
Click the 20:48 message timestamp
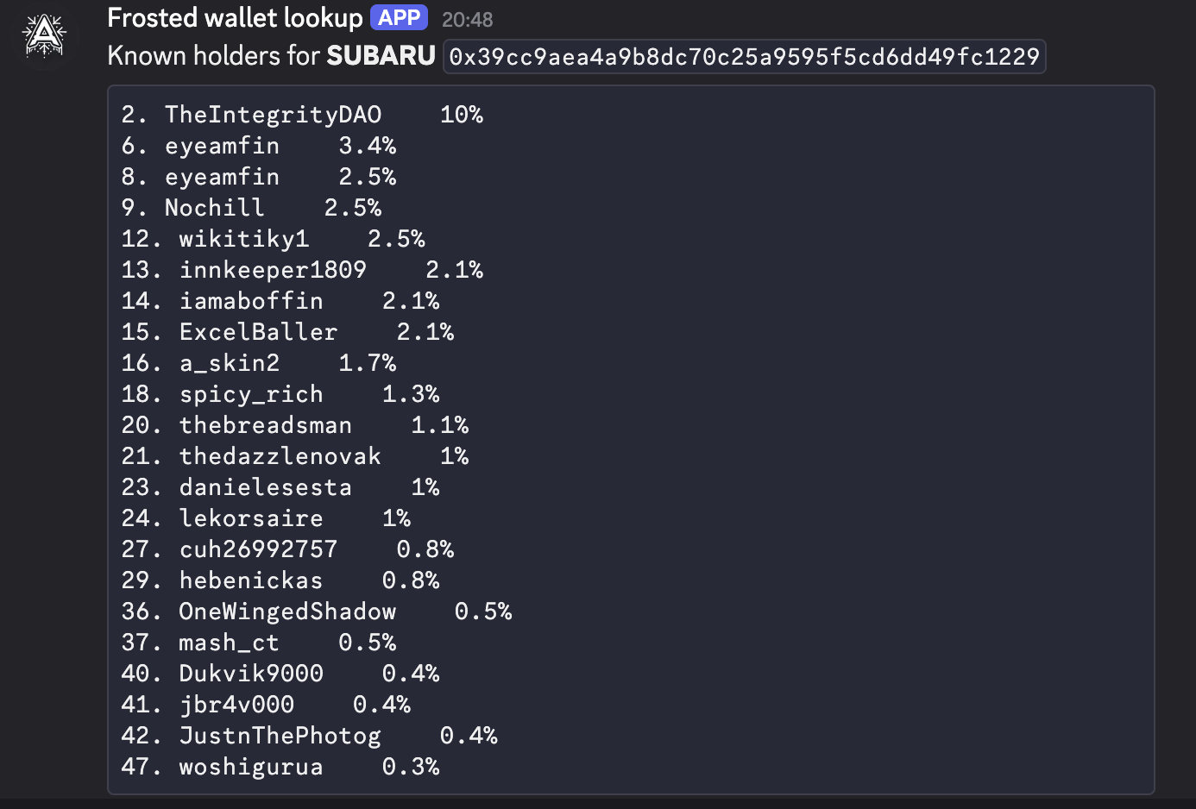(467, 19)
